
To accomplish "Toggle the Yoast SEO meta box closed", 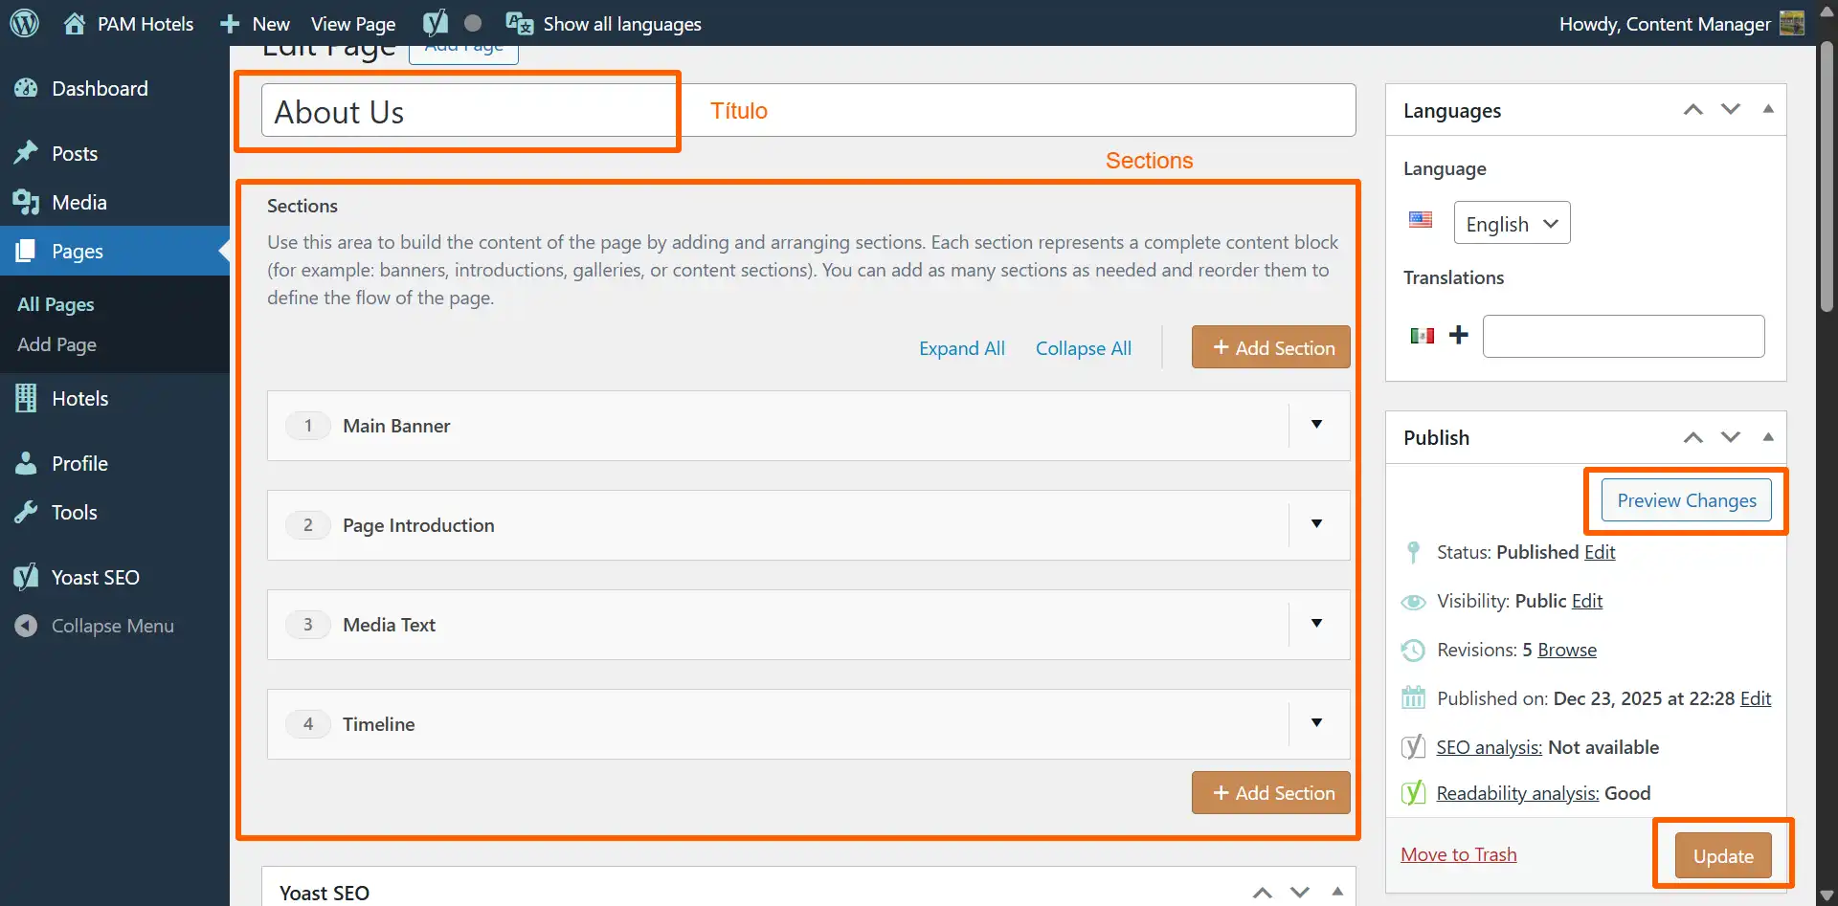I will (x=1337, y=892).
